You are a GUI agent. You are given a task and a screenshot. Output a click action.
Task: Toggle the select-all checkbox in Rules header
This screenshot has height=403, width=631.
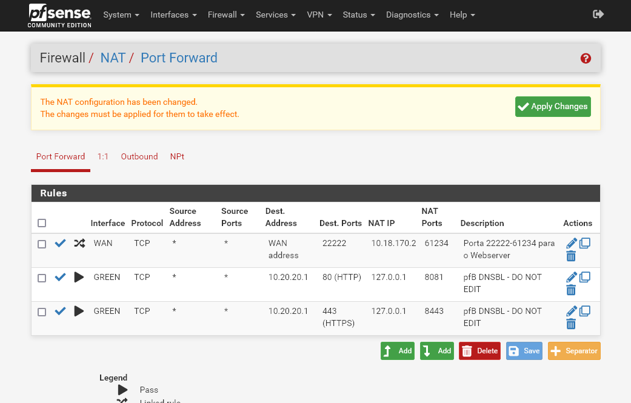pyautogui.click(x=42, y=223)
